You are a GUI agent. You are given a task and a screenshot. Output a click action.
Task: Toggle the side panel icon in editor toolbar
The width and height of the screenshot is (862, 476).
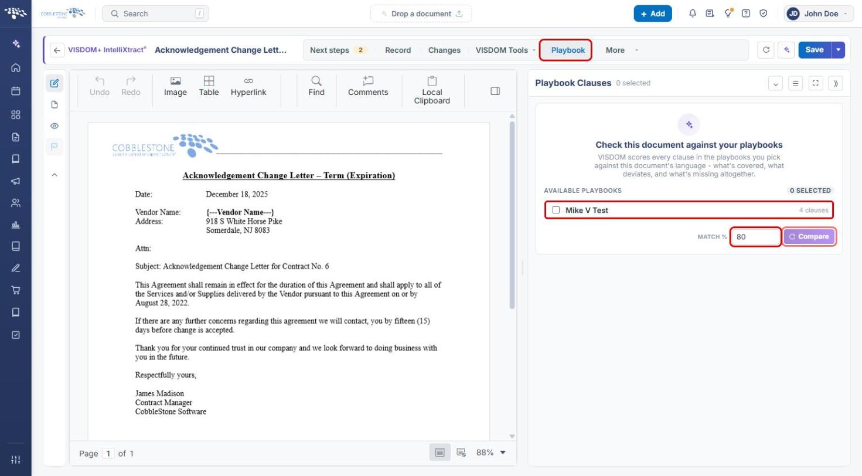(x=495, y=91)
